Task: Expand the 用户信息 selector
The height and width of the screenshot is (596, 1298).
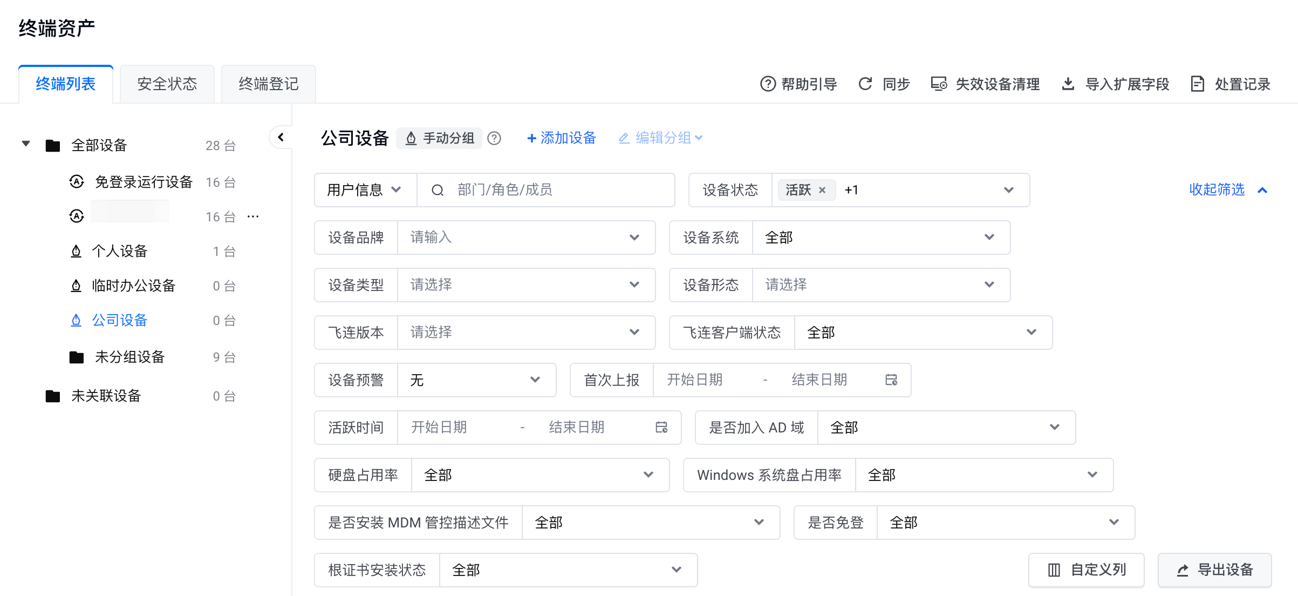Action: [365, 190]
